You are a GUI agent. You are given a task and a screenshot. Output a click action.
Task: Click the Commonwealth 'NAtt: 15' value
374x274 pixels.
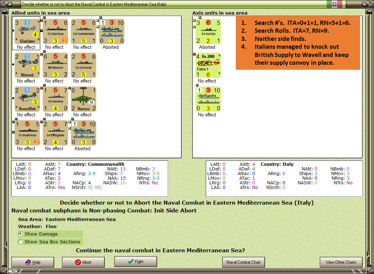pyautogui.click(x=116, y=169)
